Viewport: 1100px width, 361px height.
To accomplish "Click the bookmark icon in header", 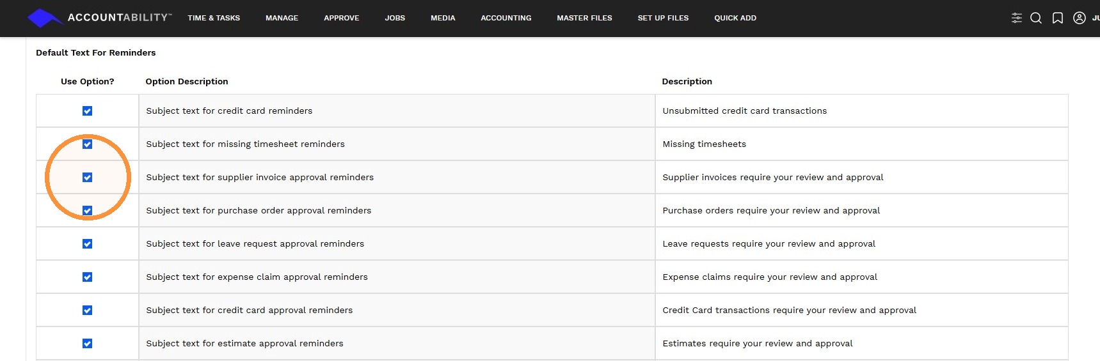I will 1058,18.
